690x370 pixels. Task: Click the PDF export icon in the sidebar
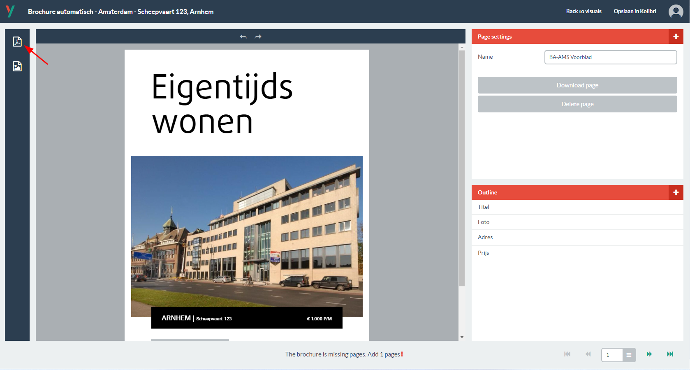17,41
